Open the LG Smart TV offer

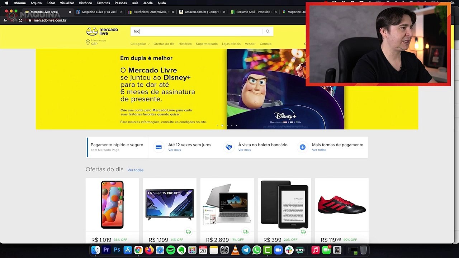pos(170,211)
